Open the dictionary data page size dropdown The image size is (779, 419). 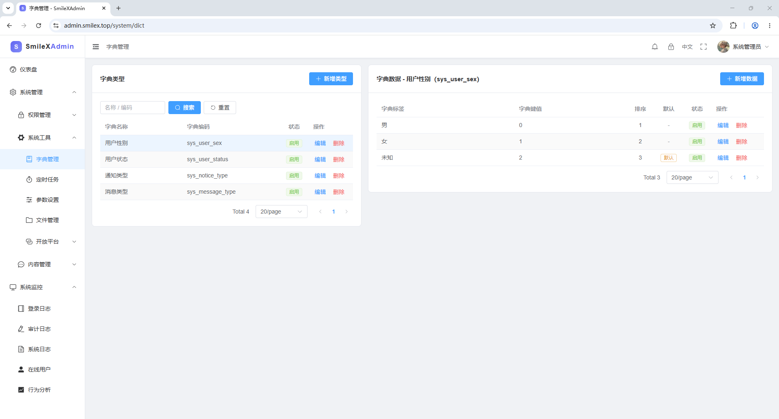[693, 177]
